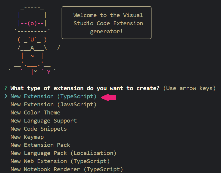Viewport: 221px width, 173px height.
Task: Click the Yeoman ASCII art mascot
Action: tap(34, 40)
